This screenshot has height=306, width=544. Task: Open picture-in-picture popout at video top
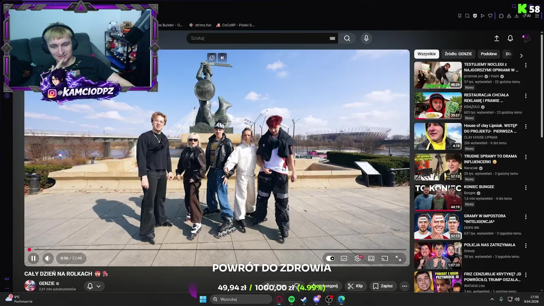click(x=212, y=57)
